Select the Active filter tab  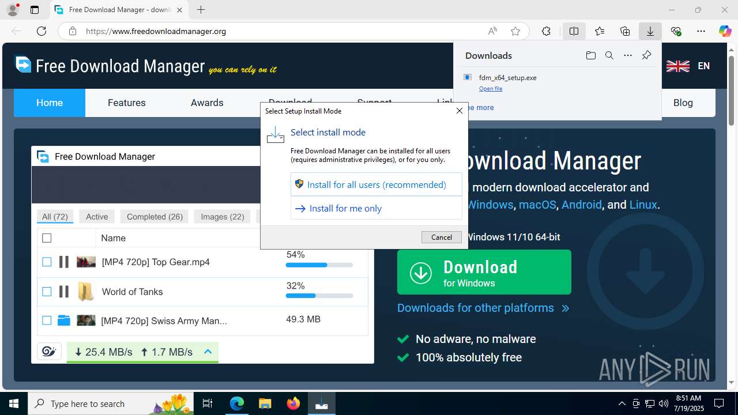pos(97,217)
